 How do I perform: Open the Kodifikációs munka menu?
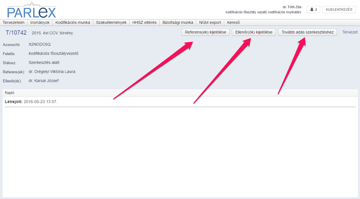[73, 22]
